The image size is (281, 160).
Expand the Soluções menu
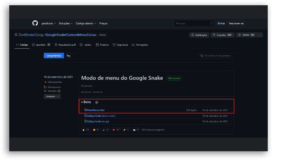65,23
